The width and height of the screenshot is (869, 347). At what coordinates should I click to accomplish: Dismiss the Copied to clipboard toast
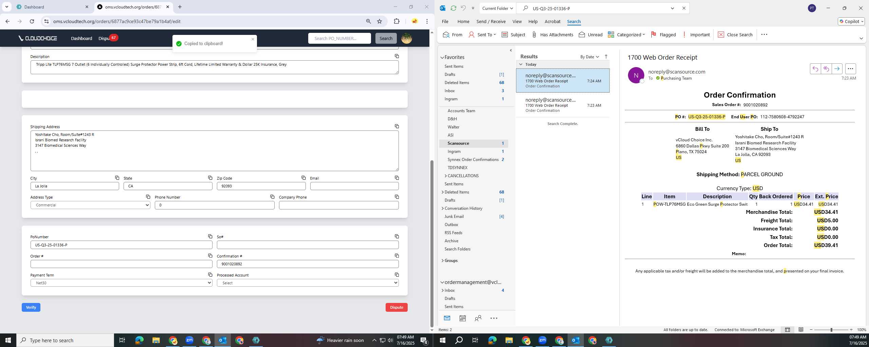(x=253, y=39)
